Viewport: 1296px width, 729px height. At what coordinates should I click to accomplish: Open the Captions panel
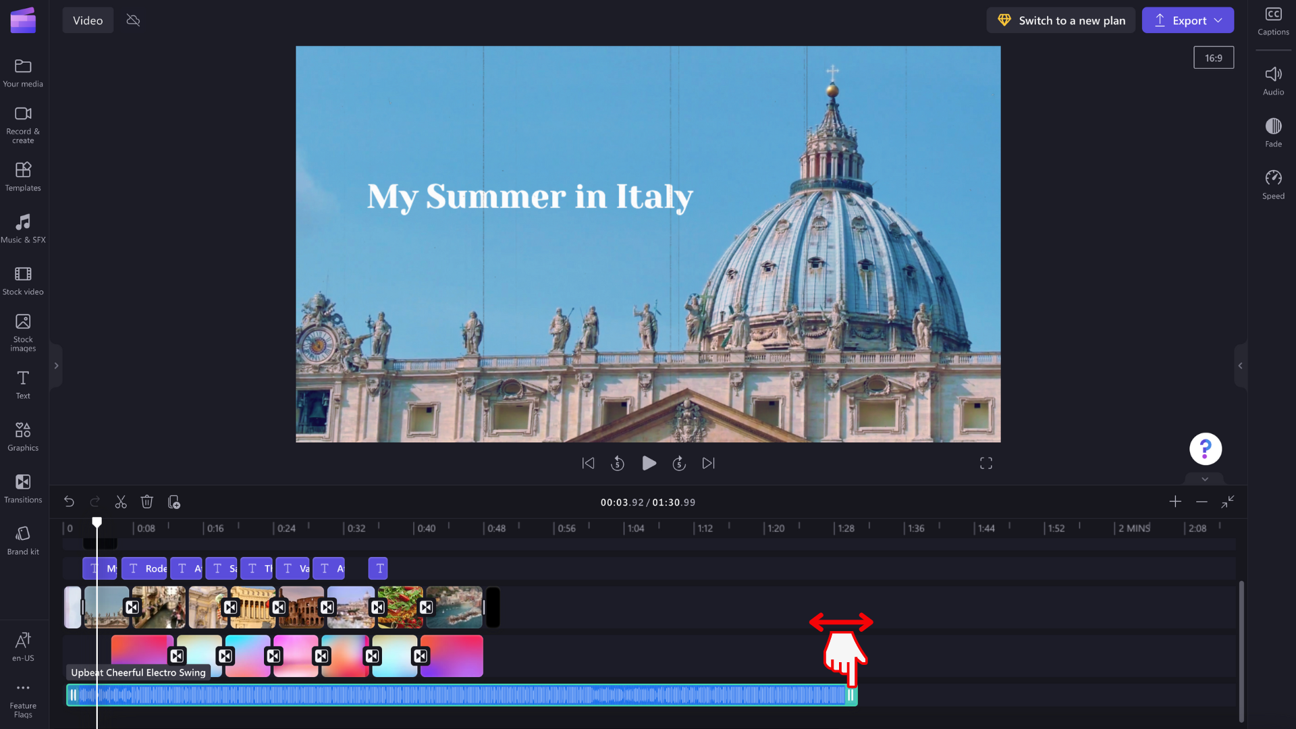[x=1273, y=20]
